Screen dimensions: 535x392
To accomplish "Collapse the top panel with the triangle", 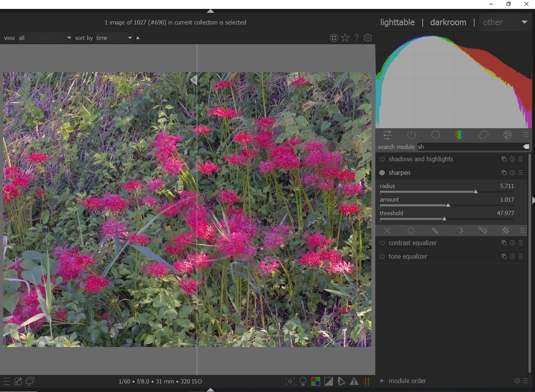I will pyautogui.click(x=210, y=11).
